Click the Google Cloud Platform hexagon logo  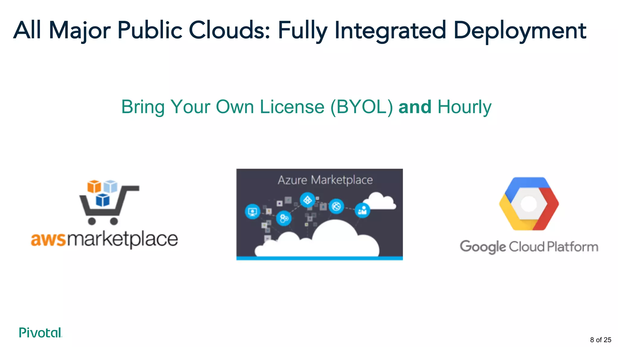coord(529,204)
